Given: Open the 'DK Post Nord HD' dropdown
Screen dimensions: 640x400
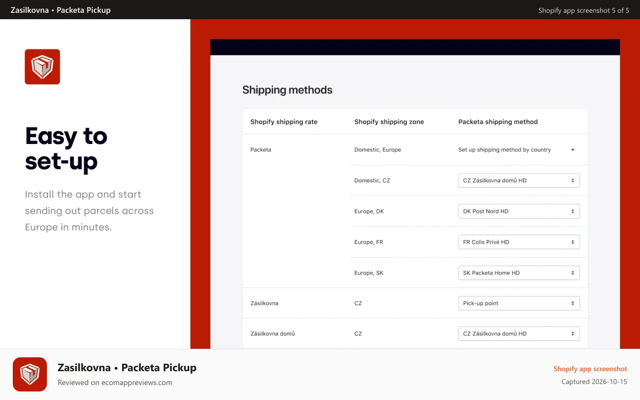Looking at the screenshot, I should (x=519, y=211).
